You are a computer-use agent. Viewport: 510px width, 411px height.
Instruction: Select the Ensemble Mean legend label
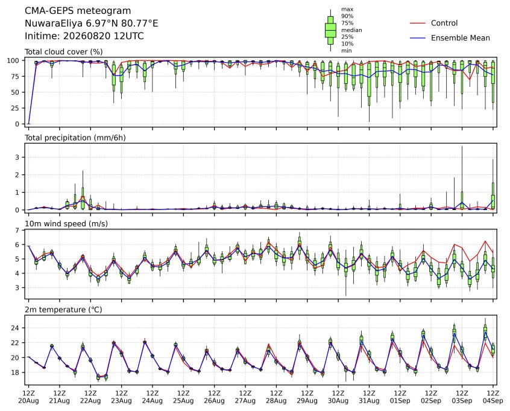[x=461, y=38]
